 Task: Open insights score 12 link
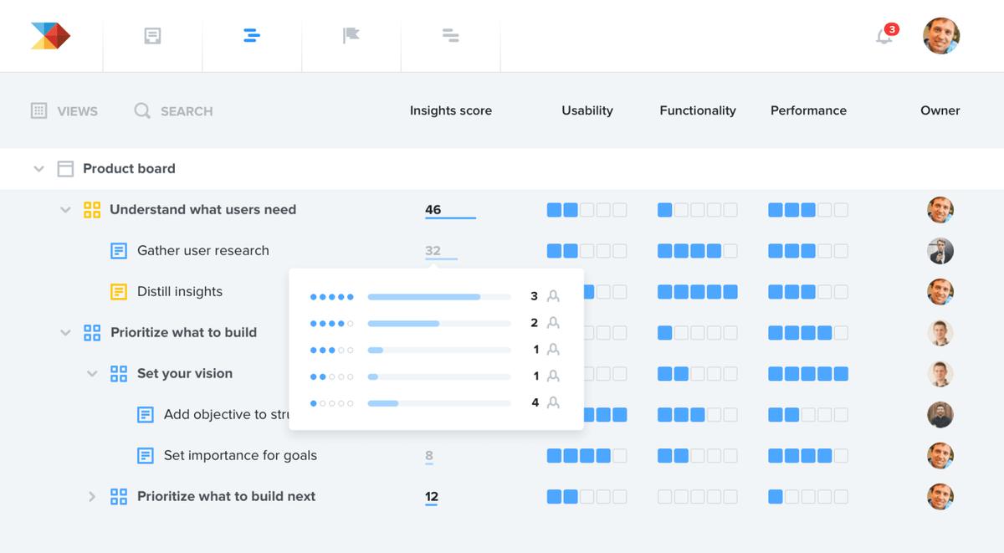coord(432,497)
